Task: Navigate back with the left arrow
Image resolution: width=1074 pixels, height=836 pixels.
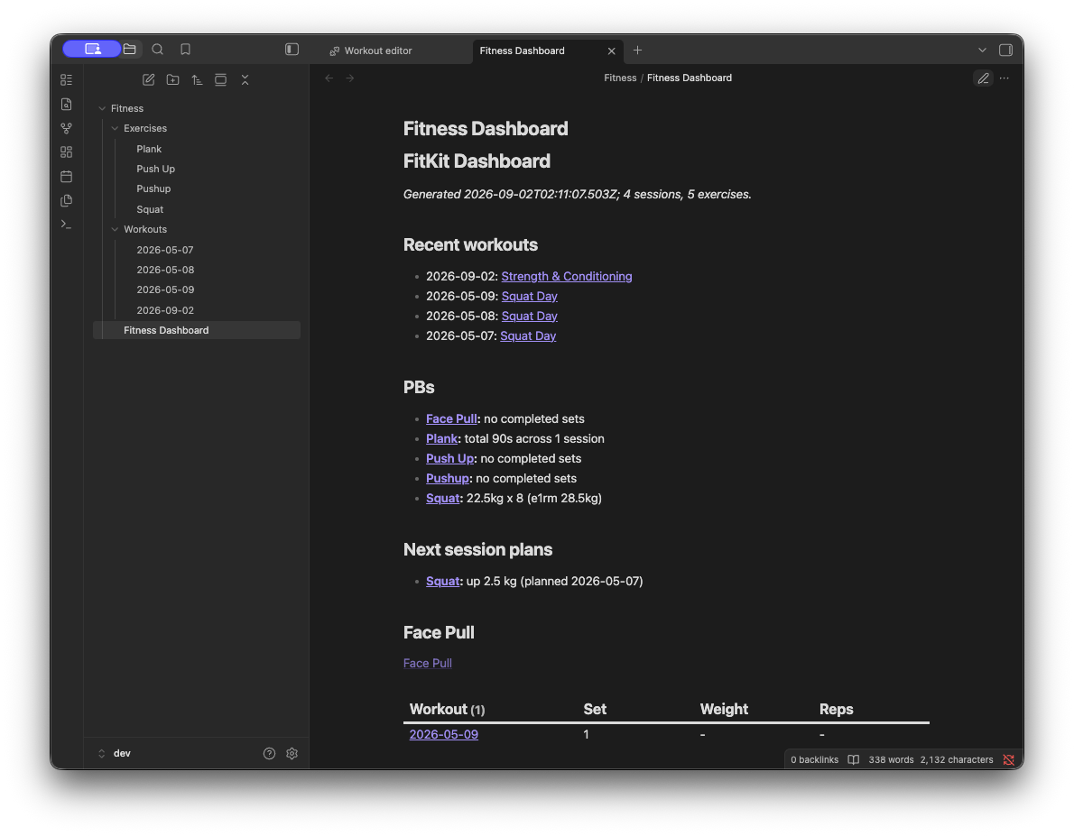Action: [x=329, y=78]
